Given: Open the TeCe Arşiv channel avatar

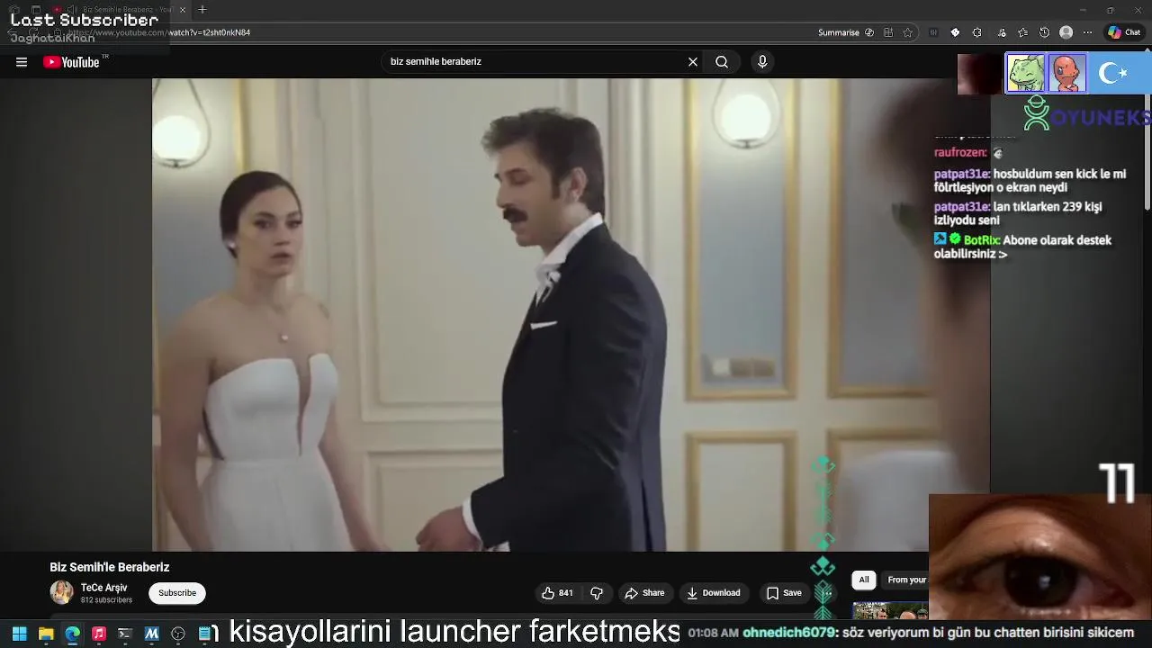Looking at the screenshot, I should (x=61, y=592).
